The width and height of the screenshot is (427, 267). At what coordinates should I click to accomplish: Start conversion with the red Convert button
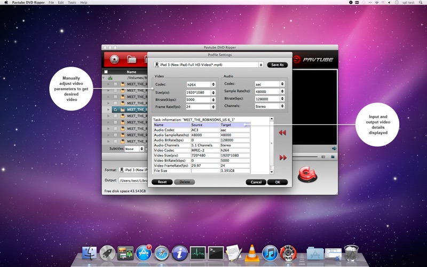(x=307, y=175)
